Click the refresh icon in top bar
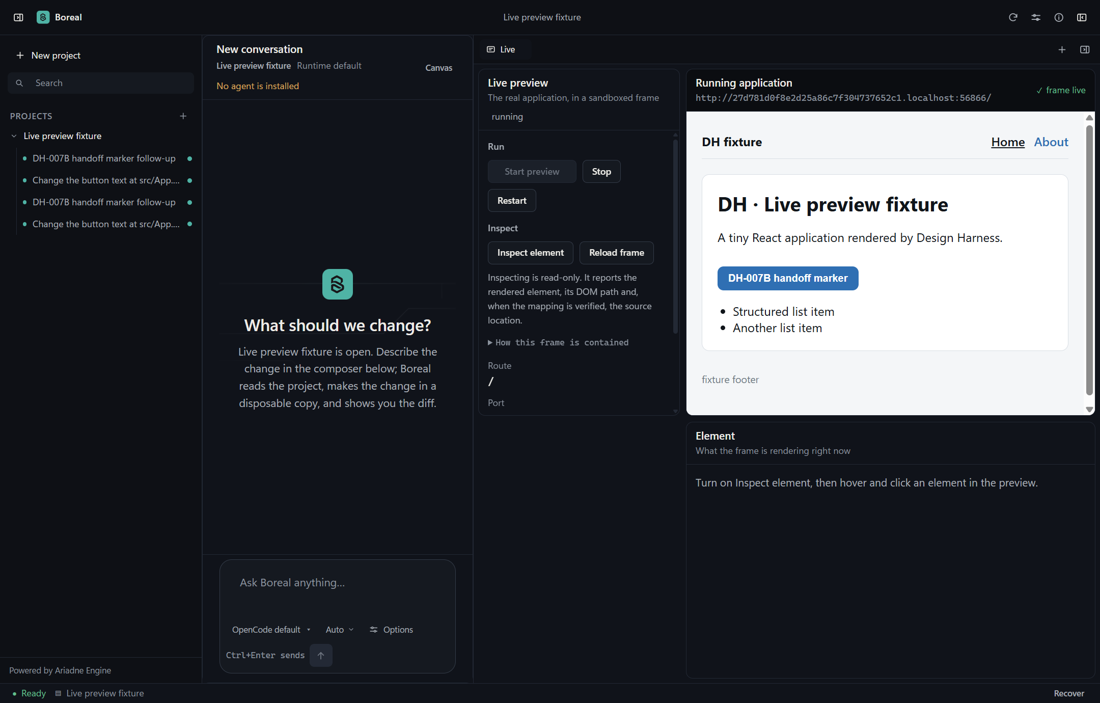The height and width of the screenshot is (703, 1100). [x=1013, y=17]
